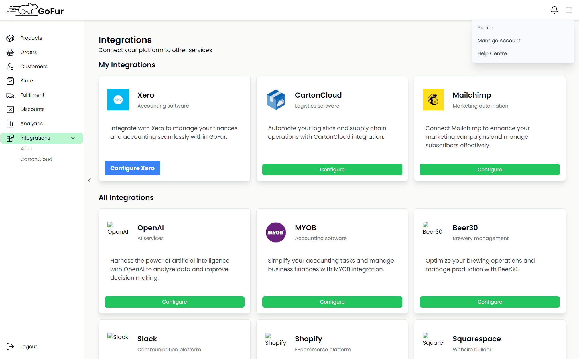Click the 'Brewery management' subtitle
579x359 pixels.
point(480,238)
